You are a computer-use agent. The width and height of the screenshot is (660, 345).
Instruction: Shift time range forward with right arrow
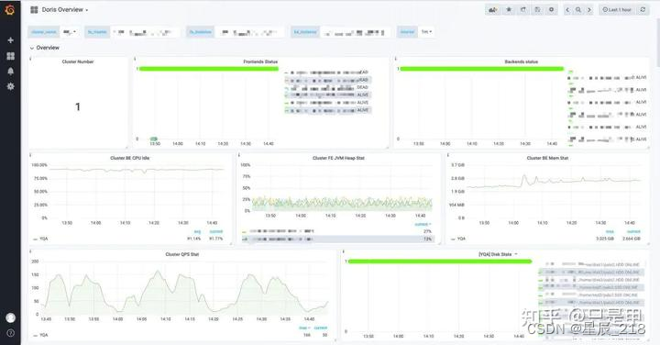[x=589, y=10]
